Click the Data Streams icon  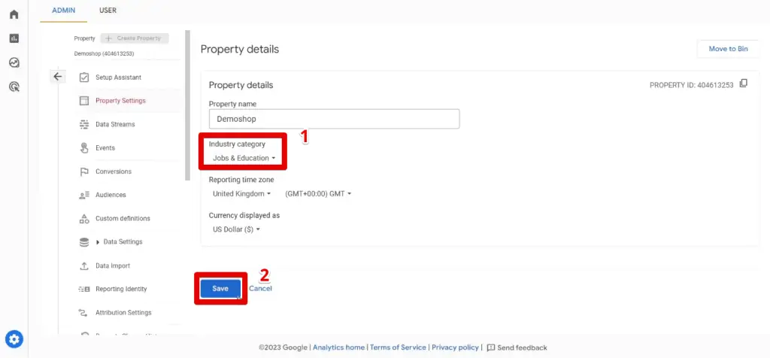point(84,124)
